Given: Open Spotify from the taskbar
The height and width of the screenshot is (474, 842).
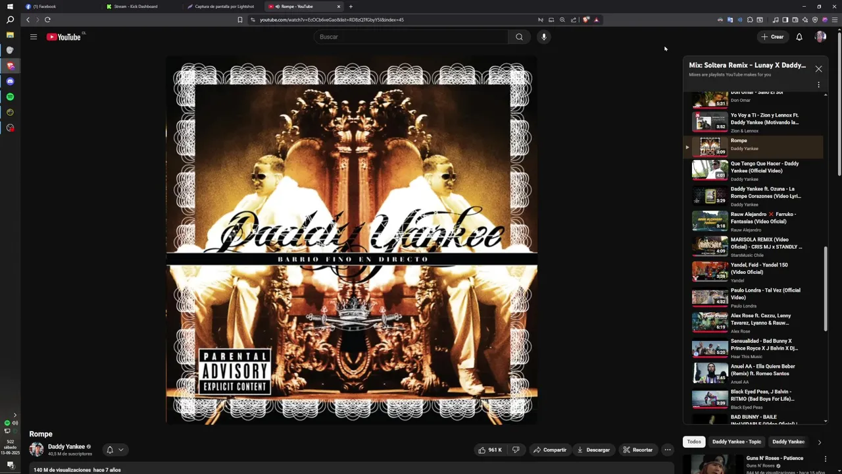Looking at the screenshot, I should click(x=10, y=97).
